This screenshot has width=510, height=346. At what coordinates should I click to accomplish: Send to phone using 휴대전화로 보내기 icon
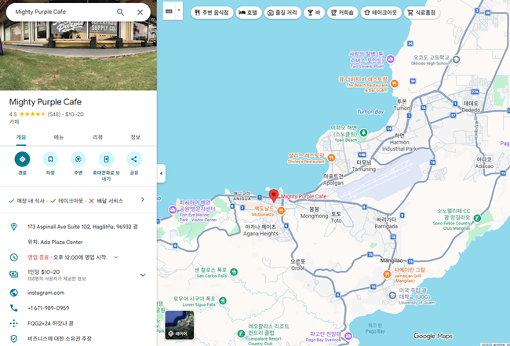pos(106,159)
